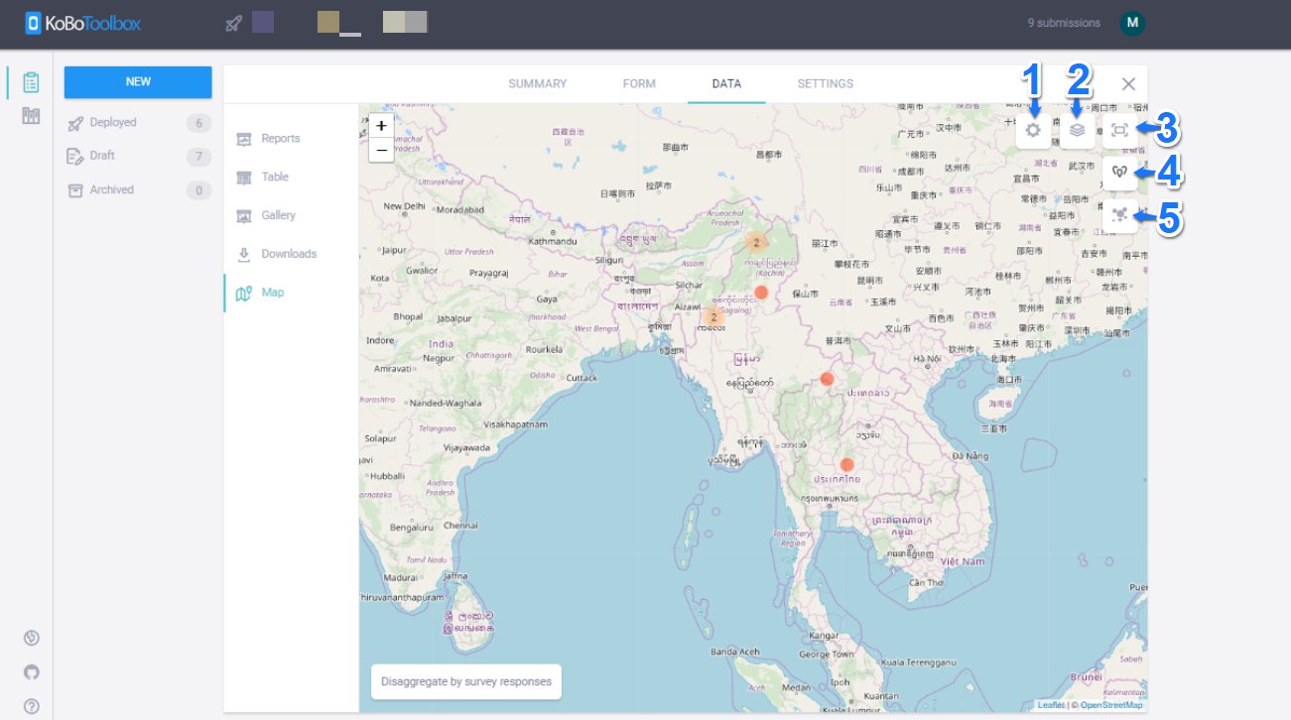Viewport: 1291px width, 720px height.
Task: Open the Table data view
Action: click(x=275, y=177)
